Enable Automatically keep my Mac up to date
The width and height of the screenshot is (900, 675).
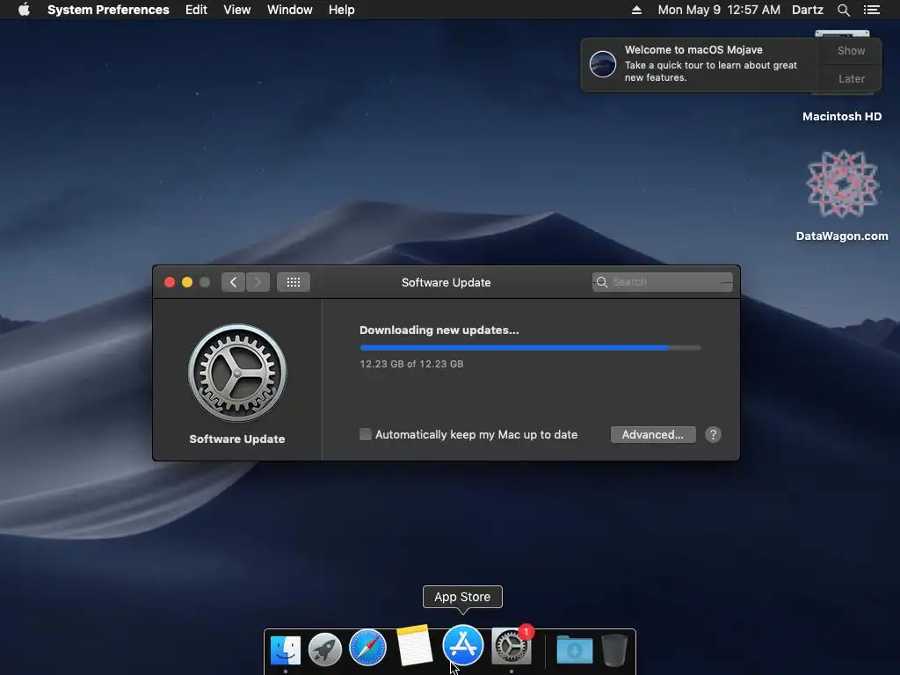pyautogui.click(x=365, y=434)
